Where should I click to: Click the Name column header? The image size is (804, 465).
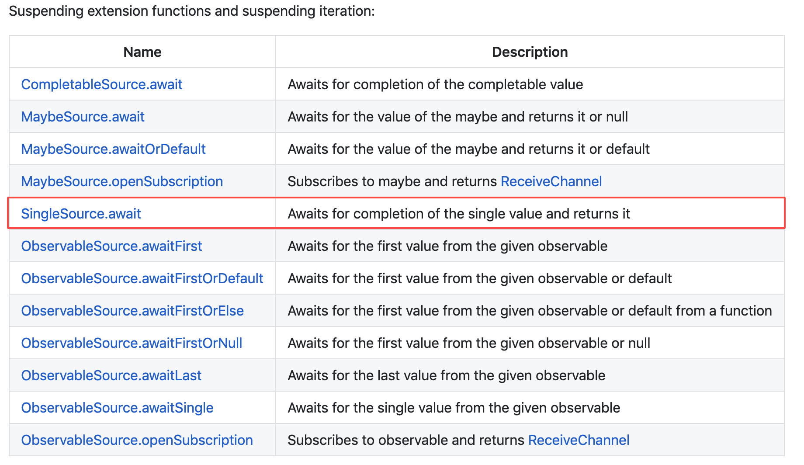coord(142,52)
